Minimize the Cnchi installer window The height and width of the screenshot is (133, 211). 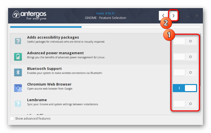click(188, 16)
